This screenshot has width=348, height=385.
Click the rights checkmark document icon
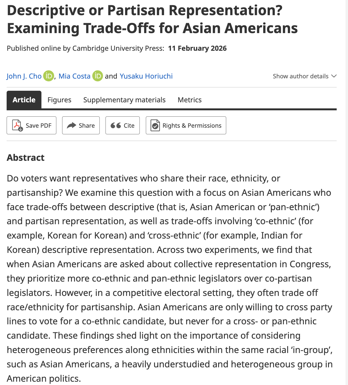(x=155, y=125)
